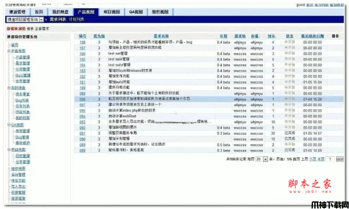Open Bug管理 in the left tree
Image resolution: width=349 pixels, height=209 pixels.
(22, 137)
